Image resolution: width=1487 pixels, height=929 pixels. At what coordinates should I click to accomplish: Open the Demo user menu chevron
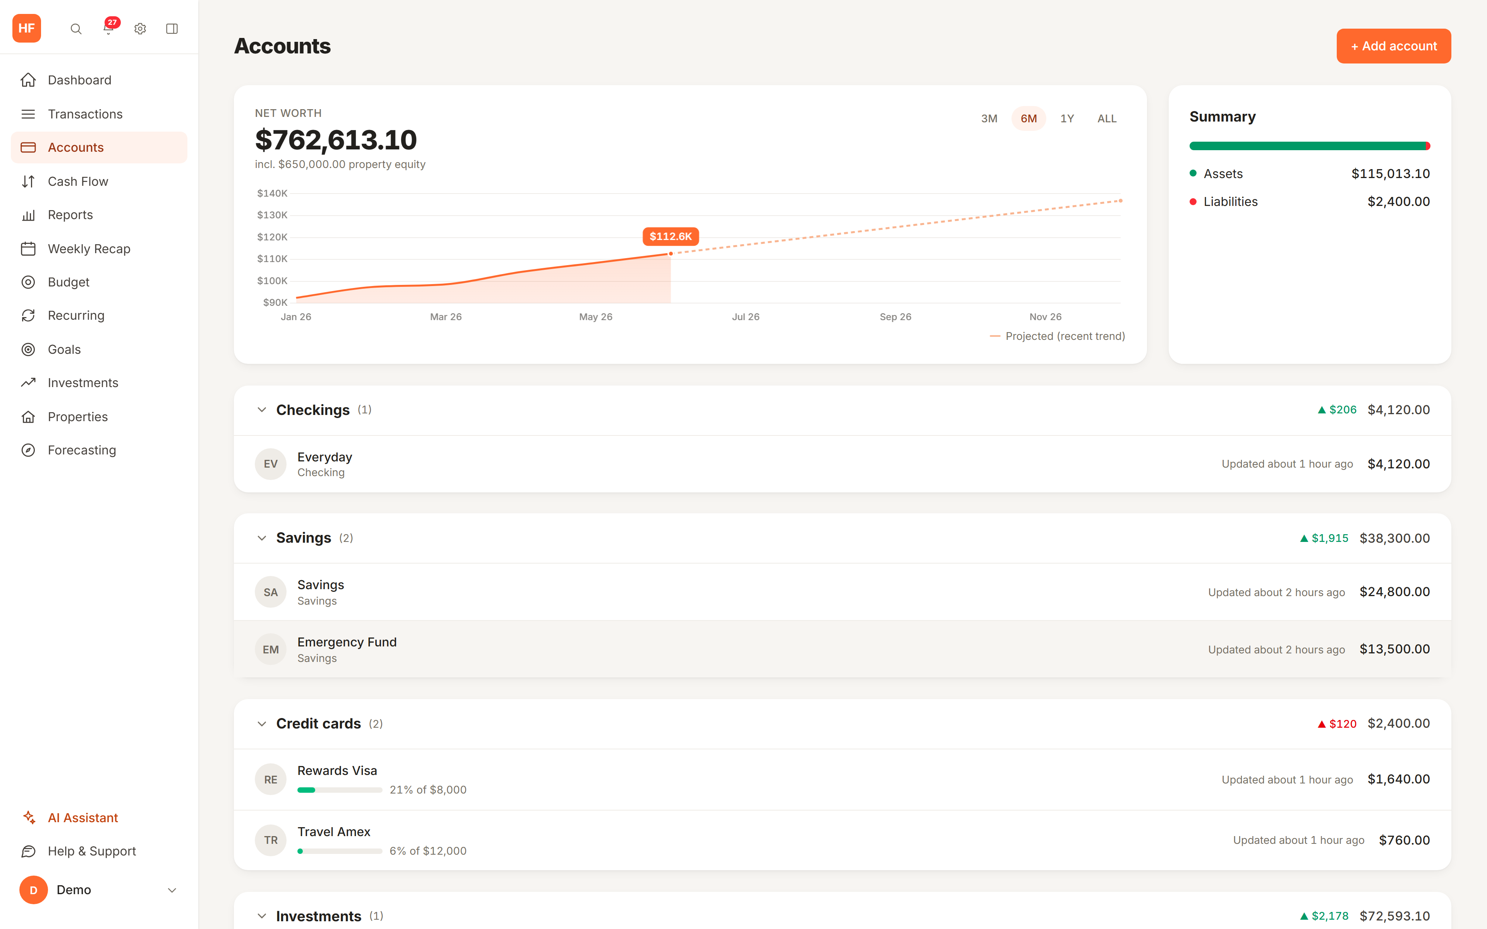click(172, 890)
